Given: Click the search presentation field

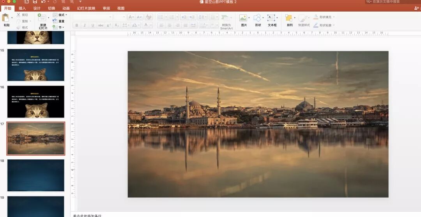Looking at the screenshot, I should [393, 2].
